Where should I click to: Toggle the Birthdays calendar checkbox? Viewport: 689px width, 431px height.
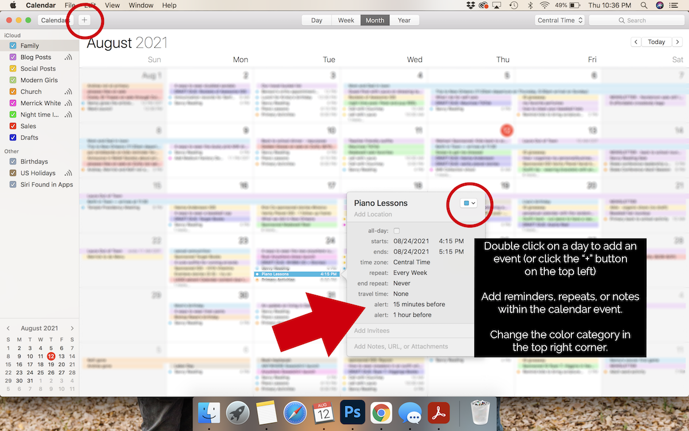13,161
